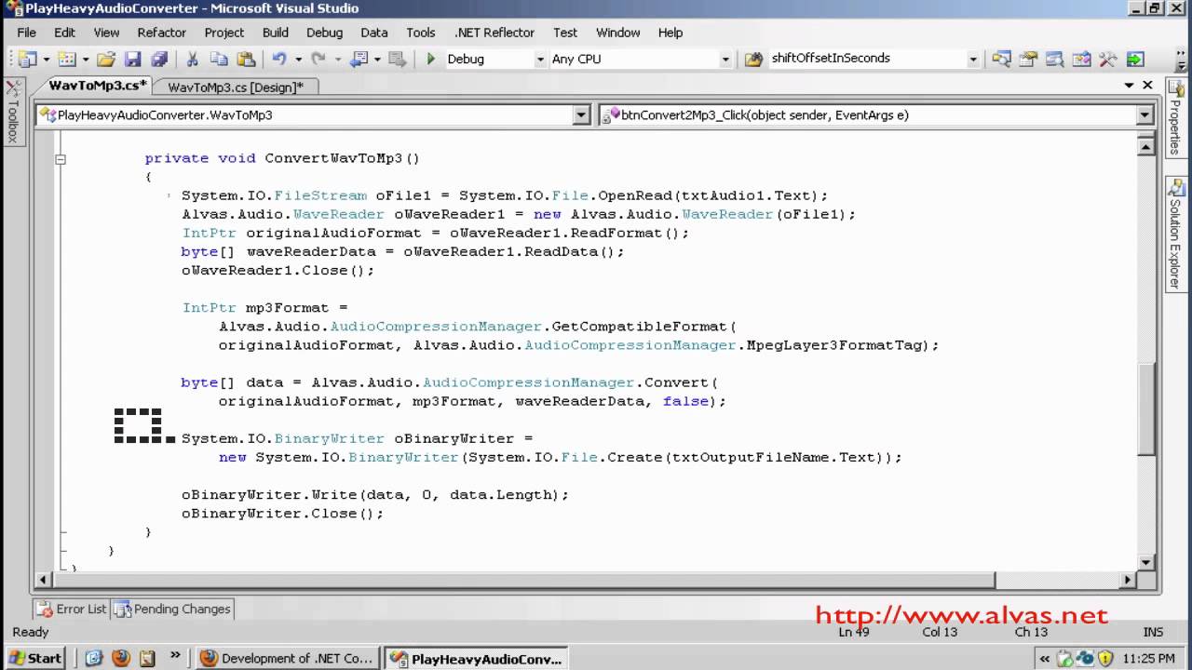The width and height of the screenshot is (1192, 670).
Task: Open the Error List panel tab
Action: pyautogui.click(x=72, y=610)
